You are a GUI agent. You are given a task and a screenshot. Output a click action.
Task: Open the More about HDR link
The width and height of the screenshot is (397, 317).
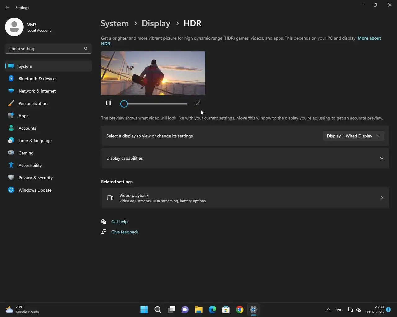(x=369, y=38)
